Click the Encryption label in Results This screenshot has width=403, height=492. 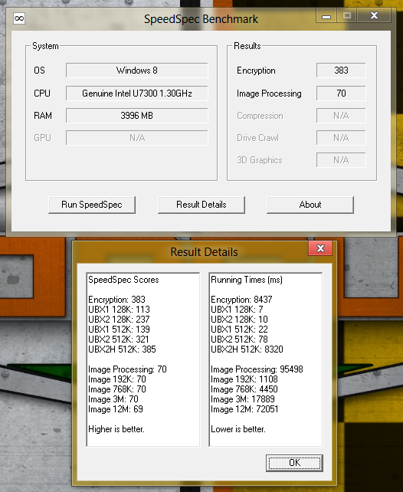click(256, 71)
